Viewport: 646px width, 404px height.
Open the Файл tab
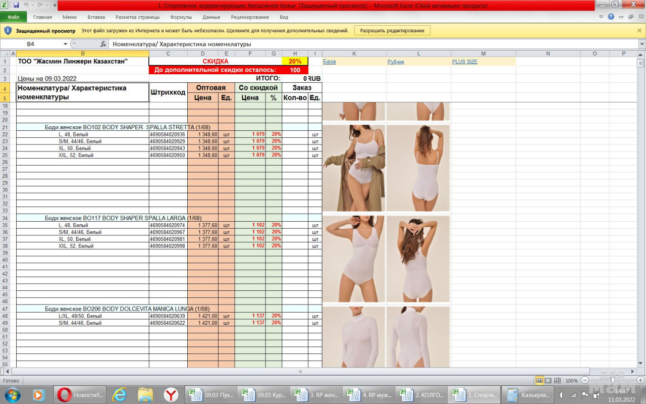click(x=14, y=17)
